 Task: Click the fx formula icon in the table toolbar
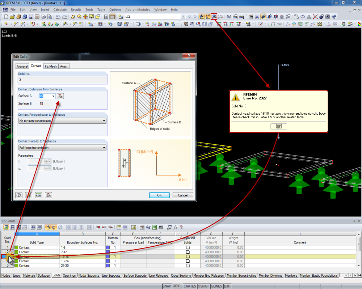click(x=176, y=227)
